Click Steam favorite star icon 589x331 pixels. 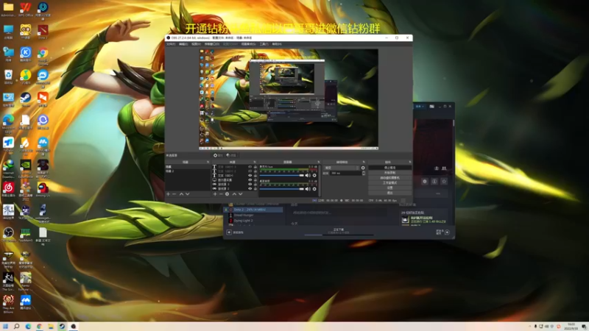coord(444,181)
